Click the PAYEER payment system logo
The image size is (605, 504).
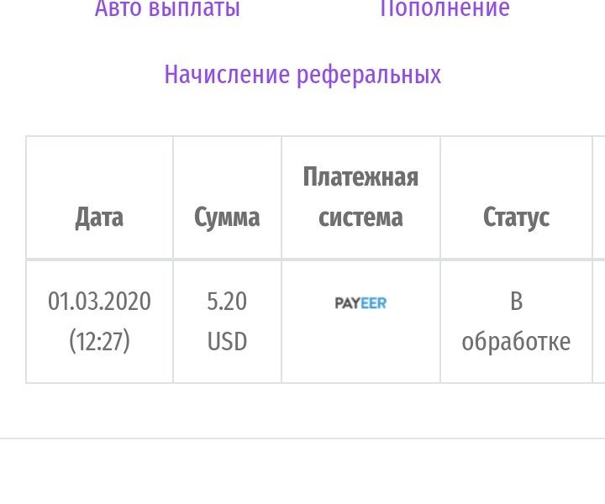[x=360, y=303]
